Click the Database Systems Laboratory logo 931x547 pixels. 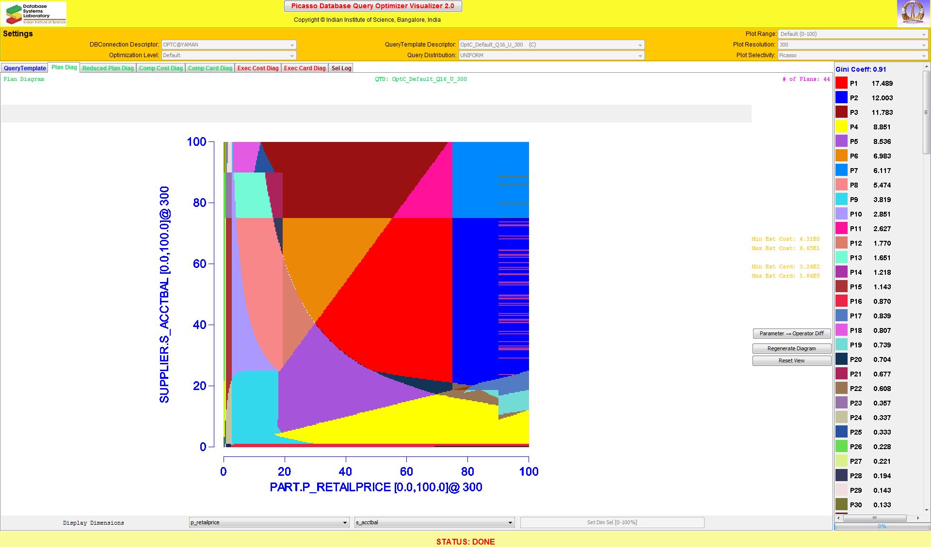pos(34,14)
